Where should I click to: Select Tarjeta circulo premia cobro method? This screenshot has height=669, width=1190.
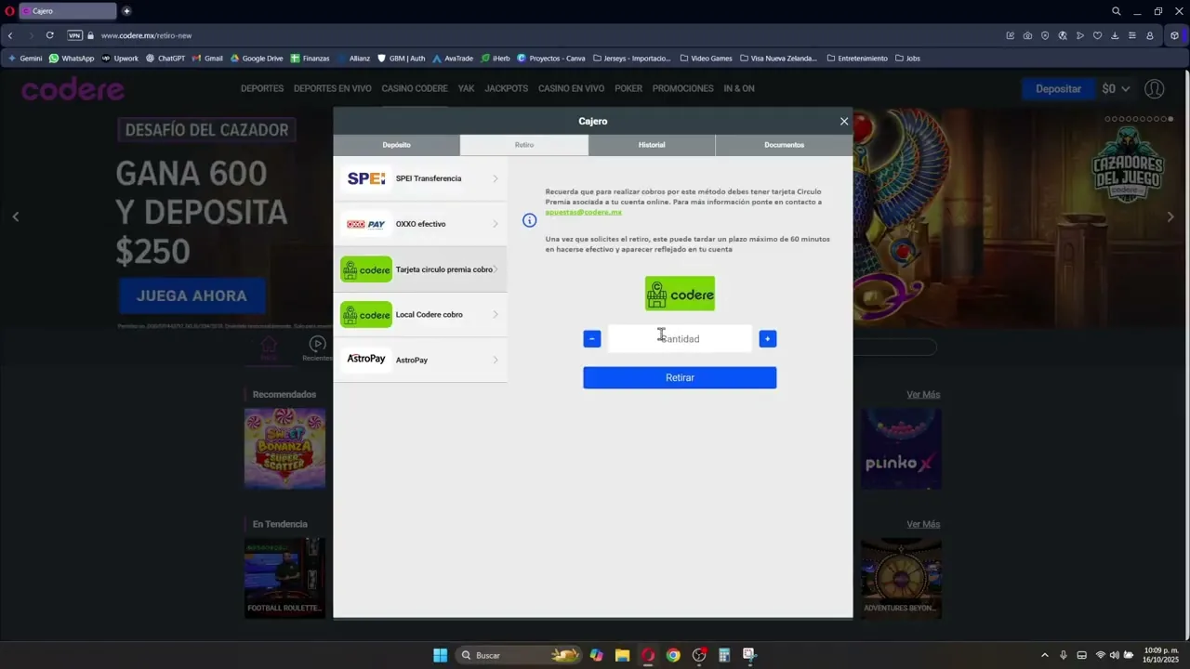[420, 269]
